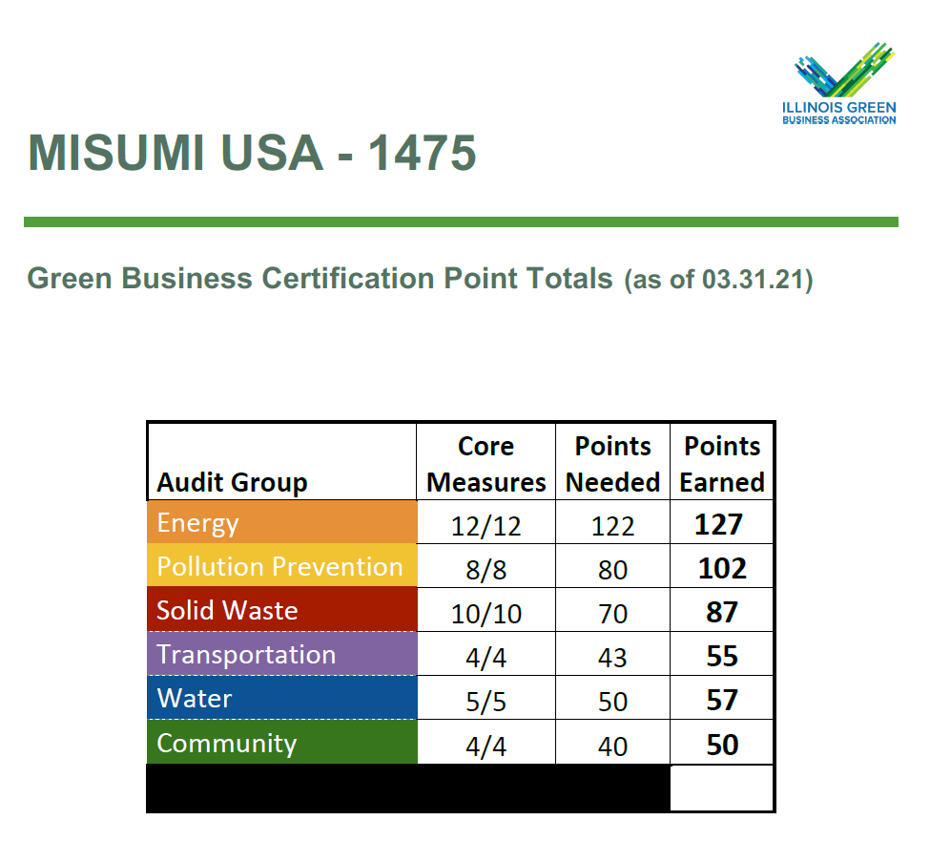Click the Pollution Prevention points needed 80
This screenshot has height=841, width=930.
[612, 570]
